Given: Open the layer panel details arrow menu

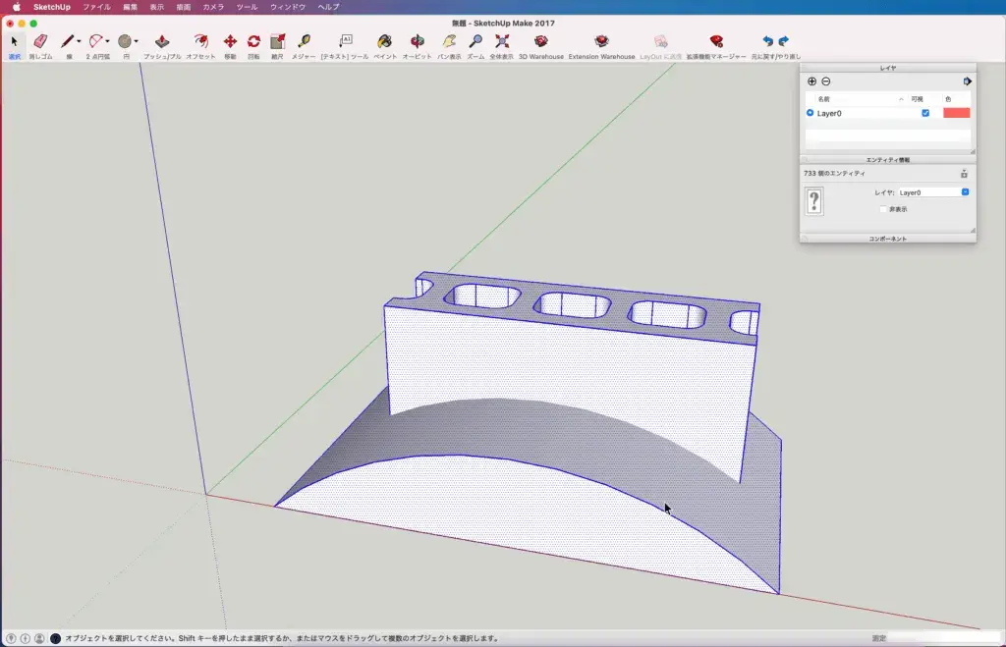Looking at the screenshot, I should click(967, 81).
